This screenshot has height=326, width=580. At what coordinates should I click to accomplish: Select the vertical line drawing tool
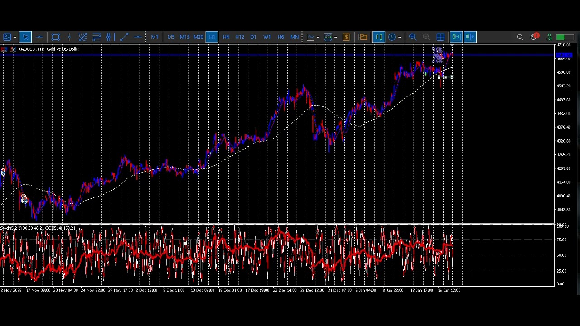click(69, 37)
